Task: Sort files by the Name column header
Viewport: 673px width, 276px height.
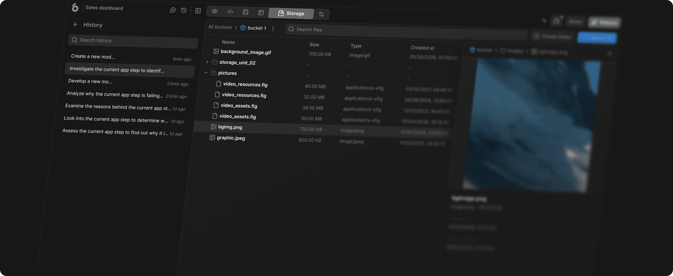Action: click(x=228, y=42)
